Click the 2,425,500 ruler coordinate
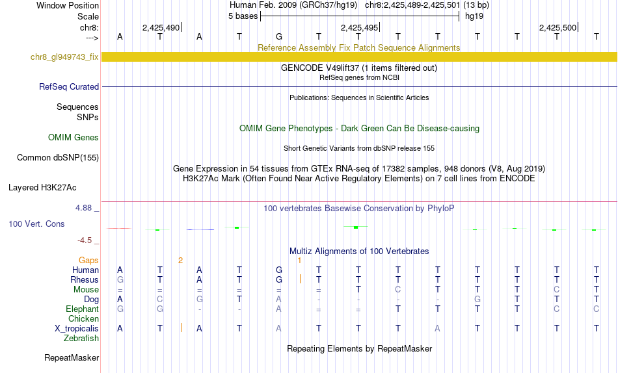The height and width of the screenshot is (373, 618). pos(558,27)
